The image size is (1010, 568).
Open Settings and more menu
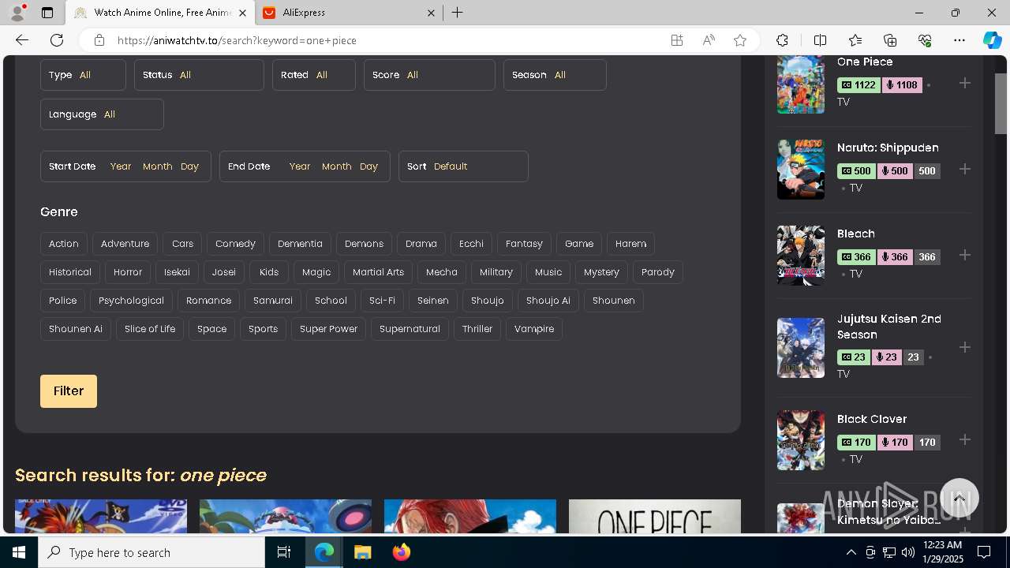[x=959, y=40]
